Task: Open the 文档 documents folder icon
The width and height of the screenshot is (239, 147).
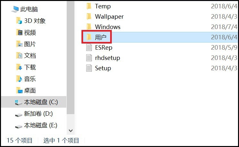Action: coord(19,55)
